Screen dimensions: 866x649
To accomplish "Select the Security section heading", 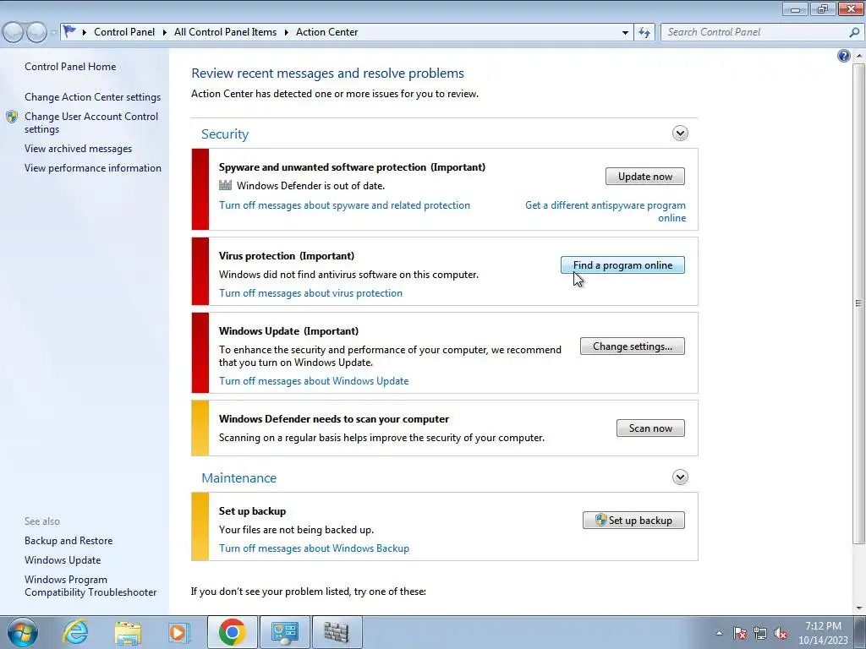I will click(225, 134).
